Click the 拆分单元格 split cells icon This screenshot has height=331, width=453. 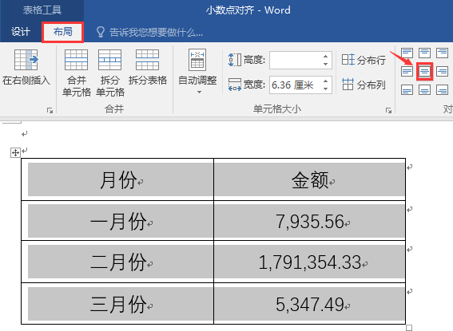click(x=109, y=60)
